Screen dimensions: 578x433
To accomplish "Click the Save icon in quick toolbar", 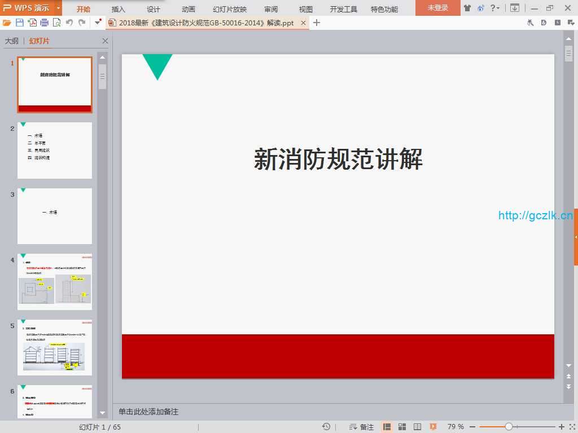I will (x=20, y=23).
